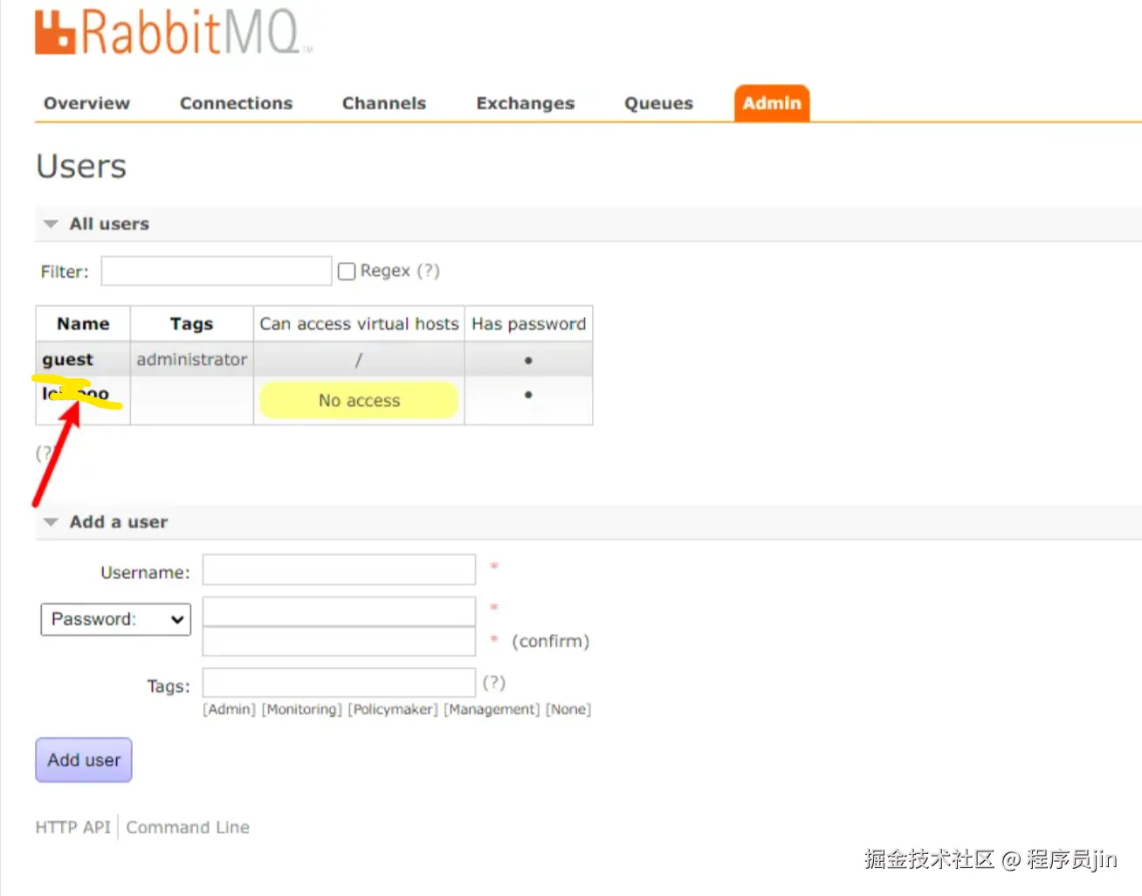Click the No access cell
The image size is (1142, 896).
359,401
